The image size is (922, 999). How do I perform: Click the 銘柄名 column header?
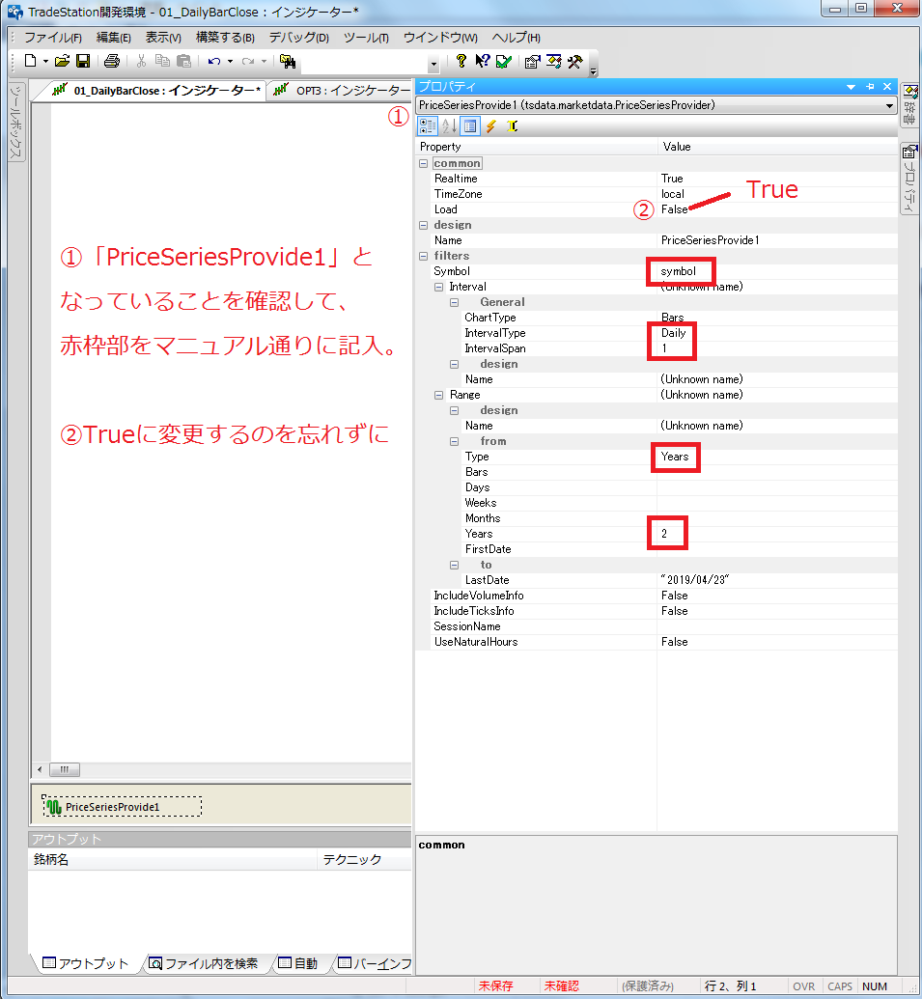click(x=172, y=859)
